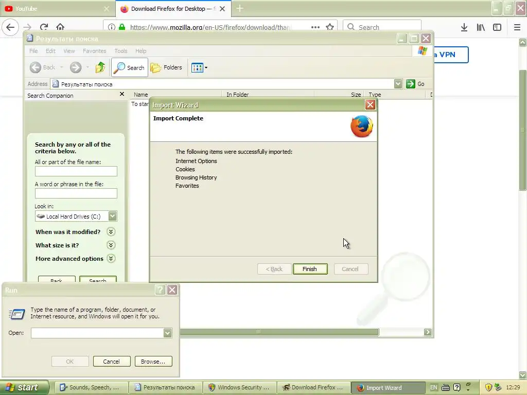The height and width of the screenshot is (395, 527).
Task: Open page actions three-dot menu
Action: (315, 27)
